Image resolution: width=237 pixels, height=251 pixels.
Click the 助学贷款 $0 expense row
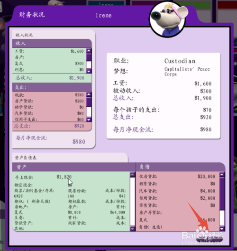click(x=49, y=107)
